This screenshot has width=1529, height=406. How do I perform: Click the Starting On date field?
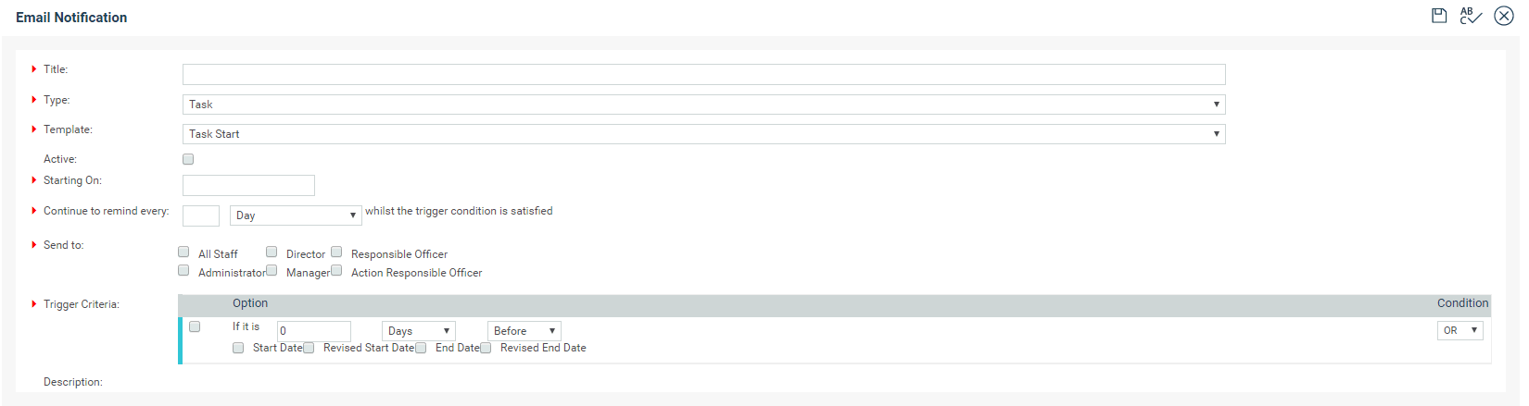tap(248, 185)
